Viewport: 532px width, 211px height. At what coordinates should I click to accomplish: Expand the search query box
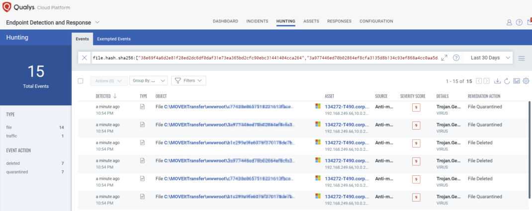pyautogui.click(x=444, y=58)
